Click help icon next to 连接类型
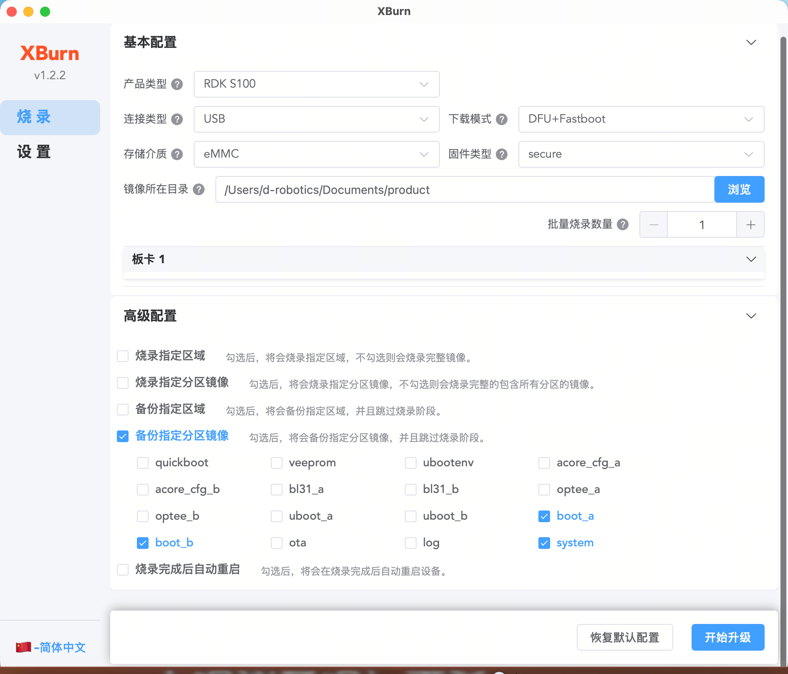788x674 pixels. (177, 119)
